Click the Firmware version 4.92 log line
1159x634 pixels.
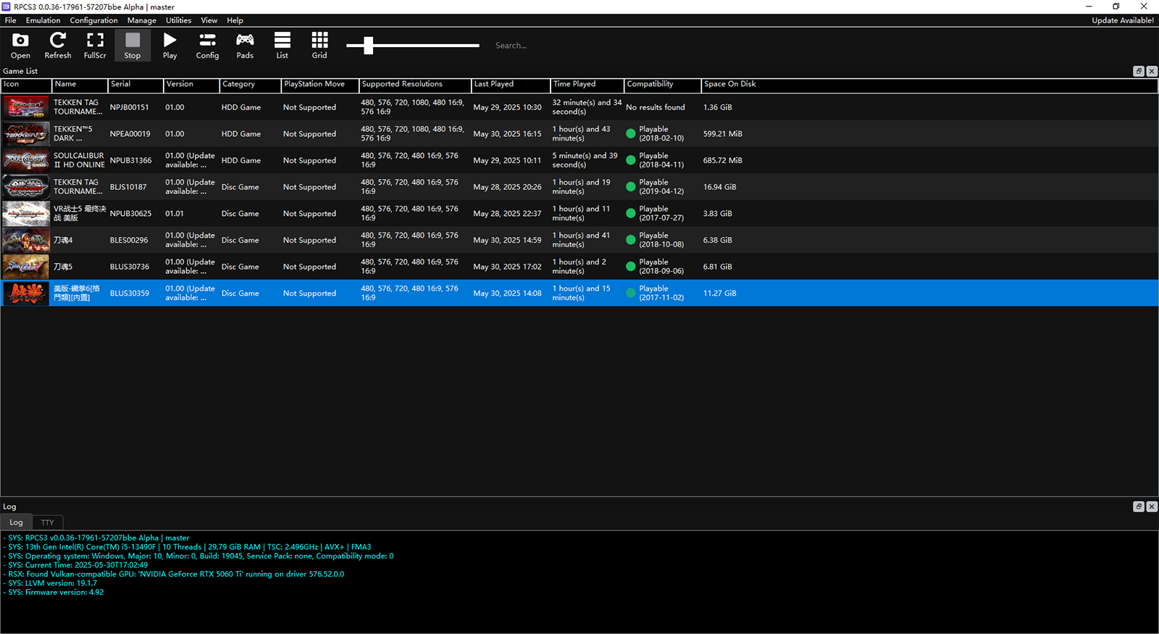click(x=54, y=593)
